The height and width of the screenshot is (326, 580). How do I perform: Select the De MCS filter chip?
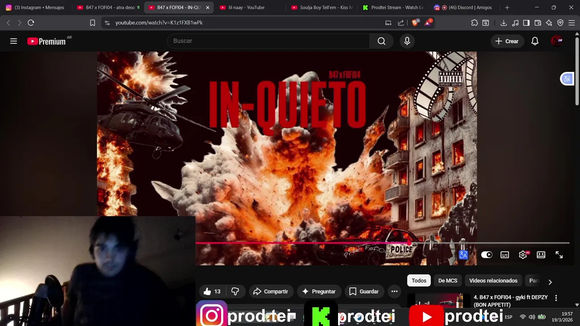[x=448, y=281]
